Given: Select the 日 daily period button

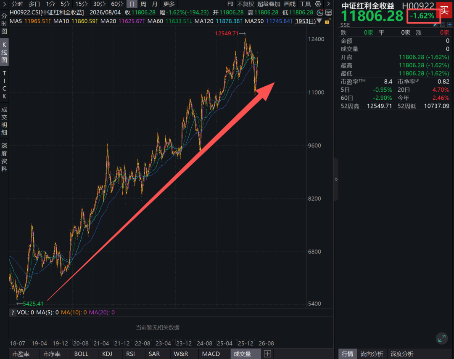Looking at the screenshot, I should [x=132, y=4].
